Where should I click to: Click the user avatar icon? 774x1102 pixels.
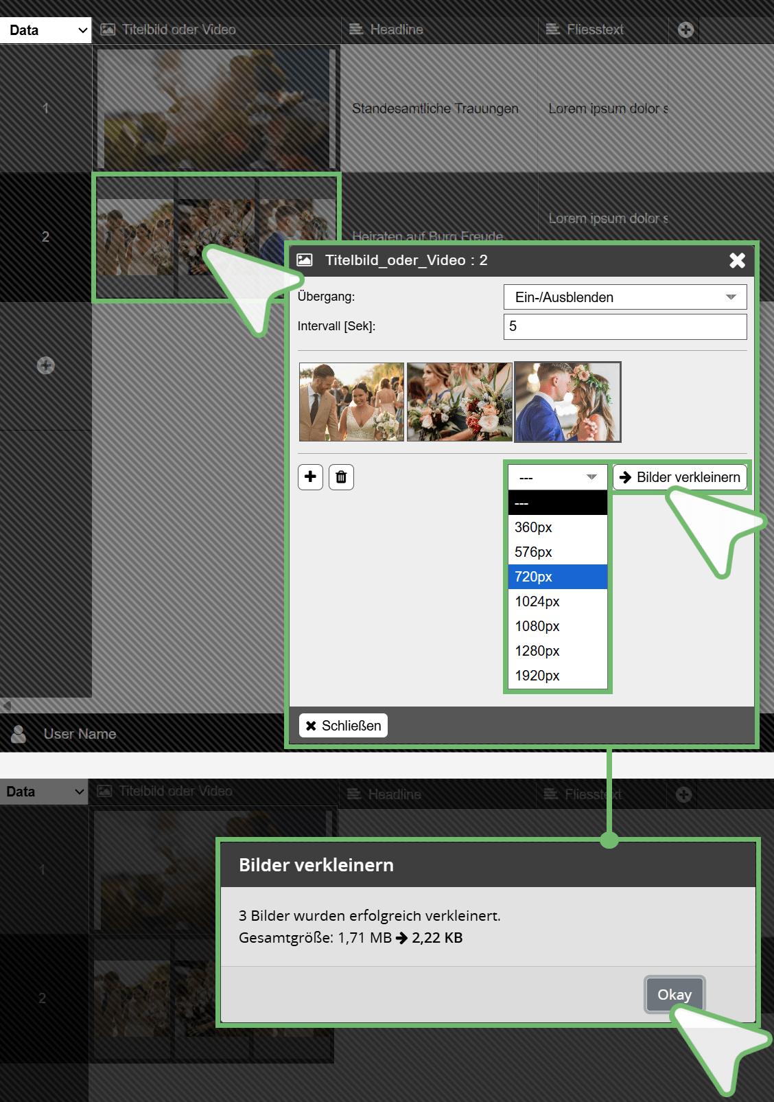click(19, 734)
